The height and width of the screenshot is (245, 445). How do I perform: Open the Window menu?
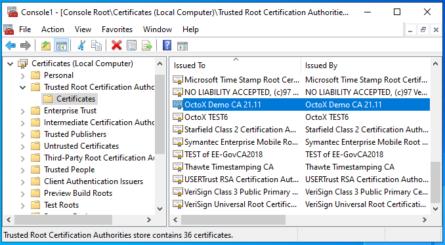pos(158,29)
